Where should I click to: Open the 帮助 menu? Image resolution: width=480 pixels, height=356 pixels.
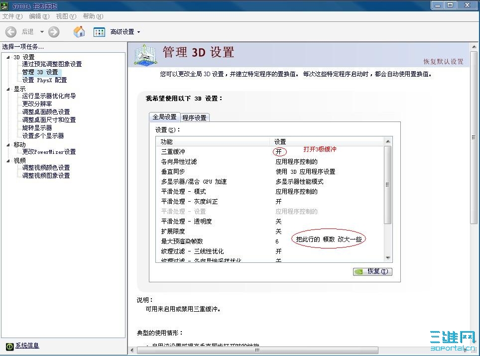point(93,16)
